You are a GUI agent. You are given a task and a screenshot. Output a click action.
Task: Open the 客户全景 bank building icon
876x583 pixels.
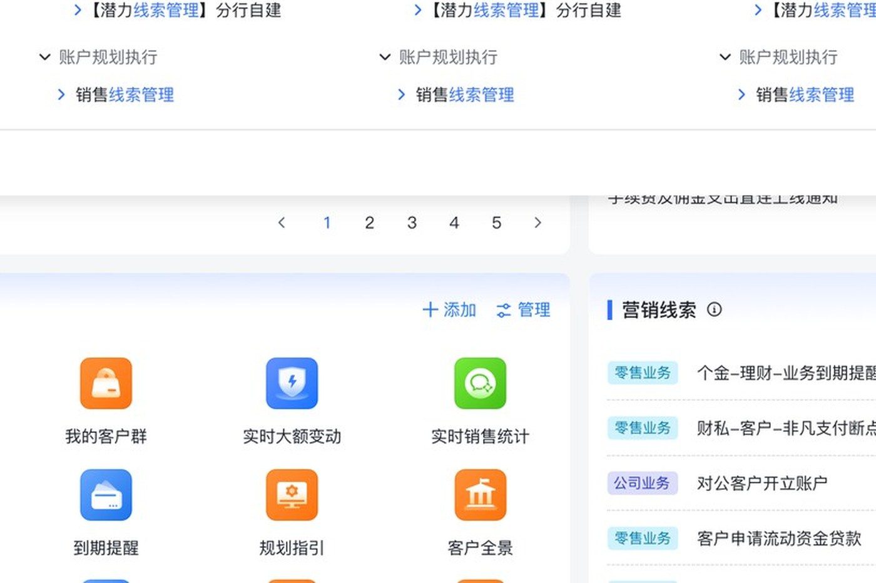(x=480, y=495)
